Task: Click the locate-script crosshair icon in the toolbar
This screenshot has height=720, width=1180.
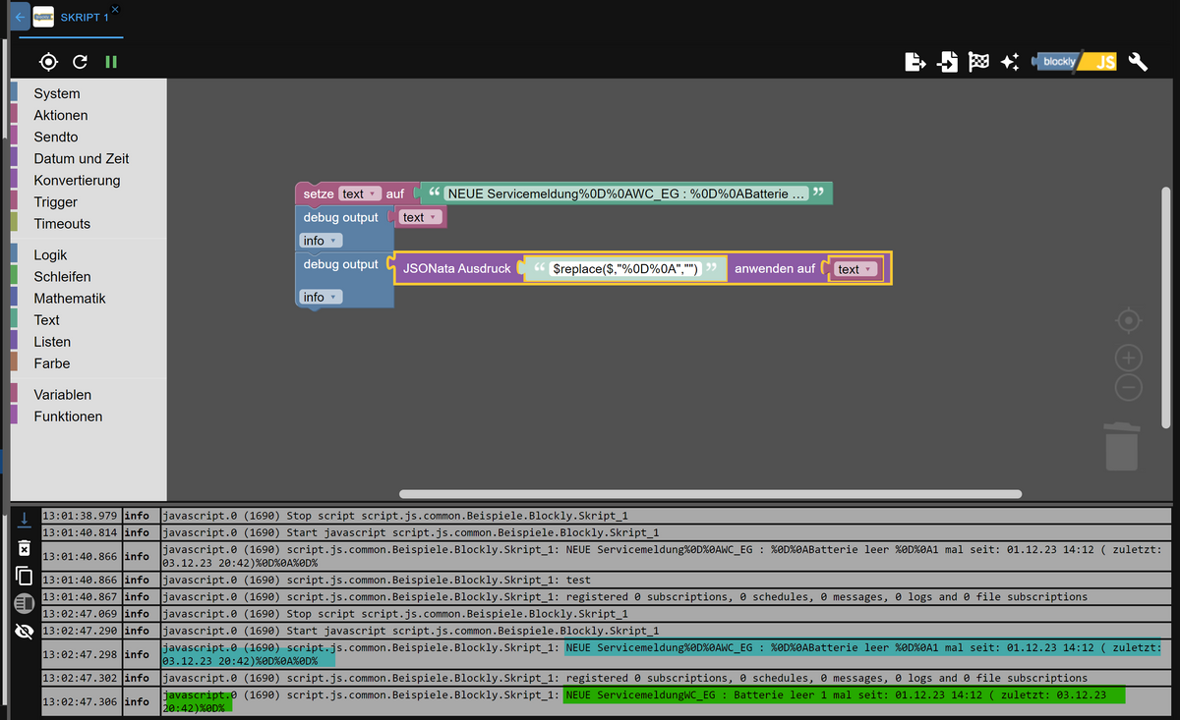Action: [48, 62]
